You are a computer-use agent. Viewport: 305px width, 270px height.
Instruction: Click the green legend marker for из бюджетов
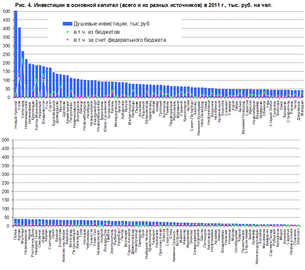pyautogui.click(x=67, y=32)
